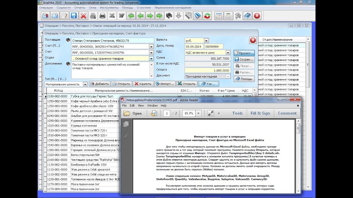Click the Word export W icon

point(121,16)
